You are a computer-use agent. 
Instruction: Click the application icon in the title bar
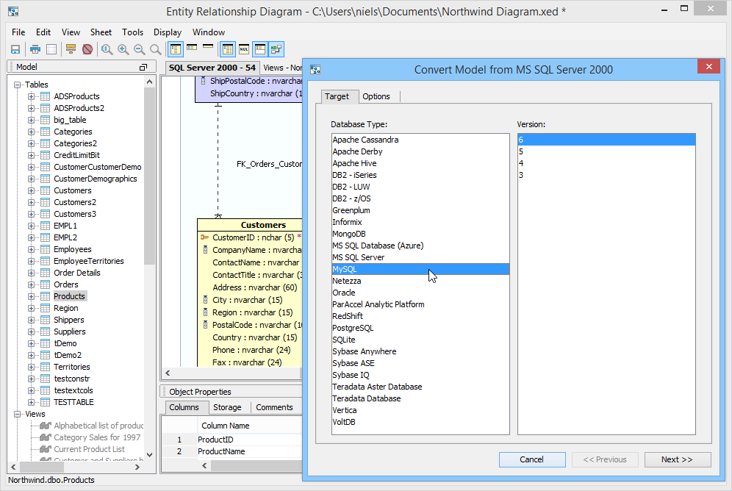tap(13, 11)
